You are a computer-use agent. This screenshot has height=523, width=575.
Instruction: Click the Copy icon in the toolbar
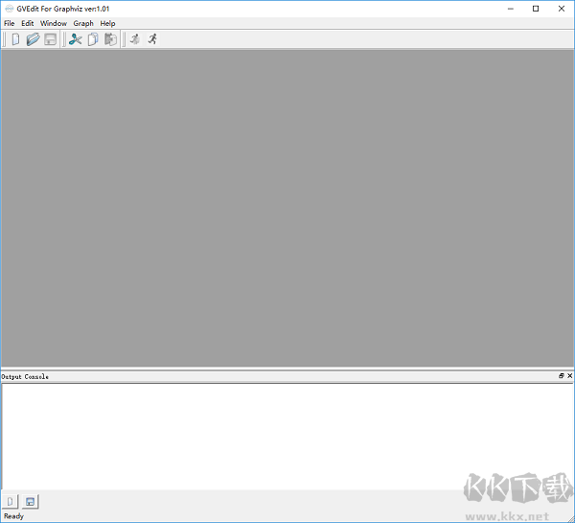tap(93, 39)
